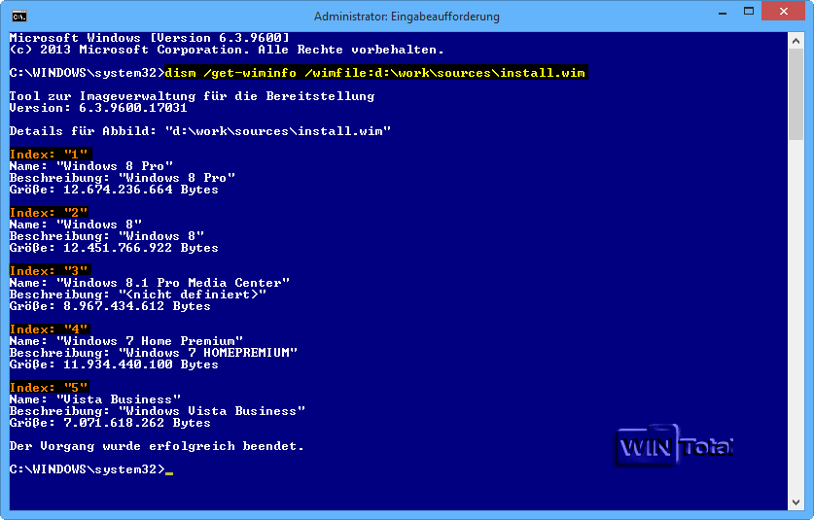Open the command prompt system menu icon
This screenshot has height=520, width=814.
pos(18,17)
